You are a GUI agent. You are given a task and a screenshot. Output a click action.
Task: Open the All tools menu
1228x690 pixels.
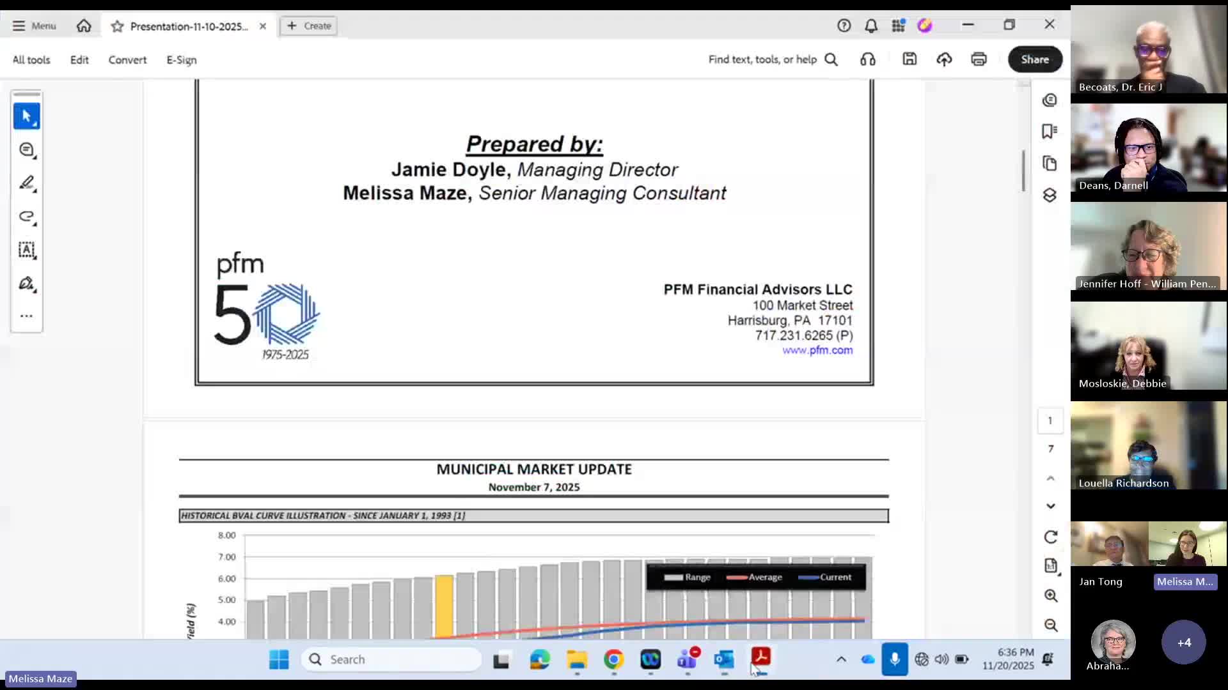(31, 59)
